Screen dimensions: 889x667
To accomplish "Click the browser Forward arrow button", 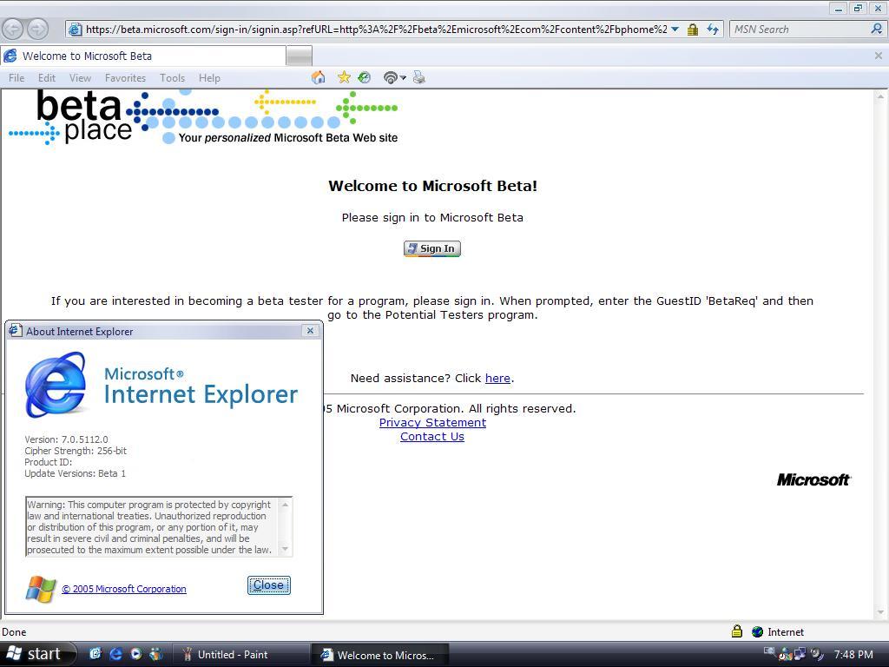I will point(37,29).
